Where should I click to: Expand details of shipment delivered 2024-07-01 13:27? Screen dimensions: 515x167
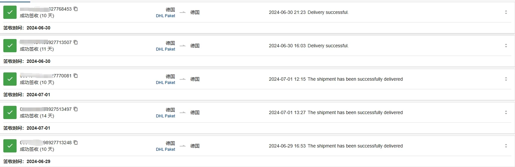pyautogui.click(x=506, y=112)
